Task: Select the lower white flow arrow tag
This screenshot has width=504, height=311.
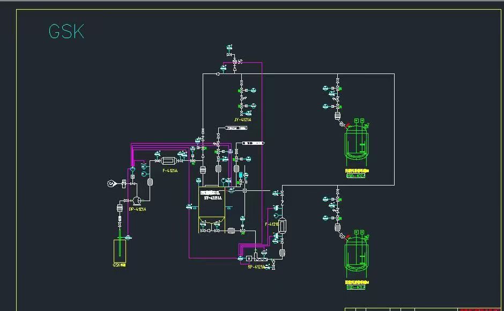Action: [253, 143]
